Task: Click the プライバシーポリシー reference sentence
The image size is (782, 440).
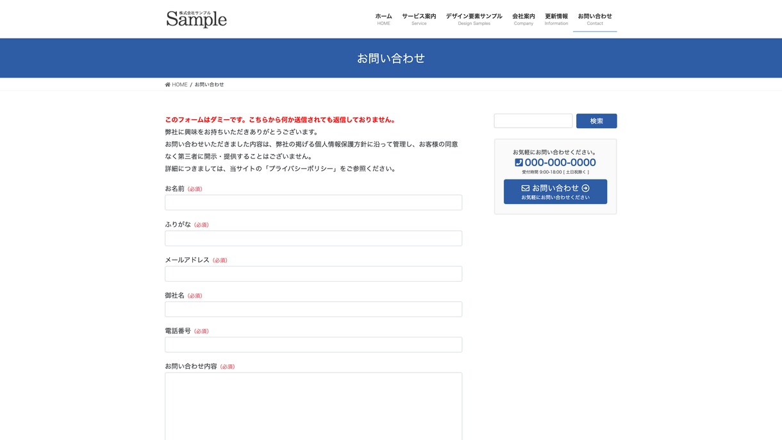Action: click(280, 169)
